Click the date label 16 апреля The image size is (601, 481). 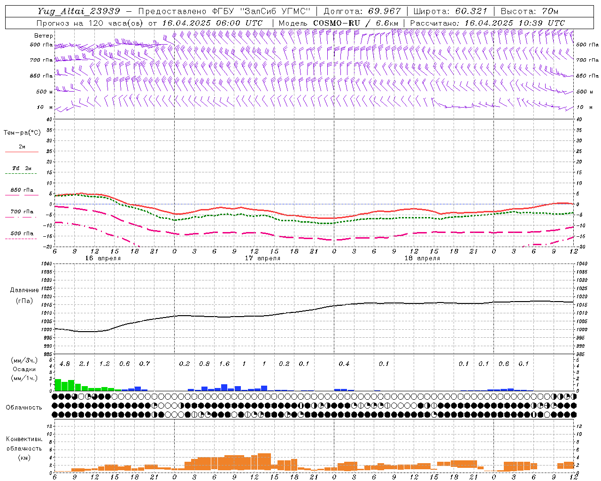(103, 258)
